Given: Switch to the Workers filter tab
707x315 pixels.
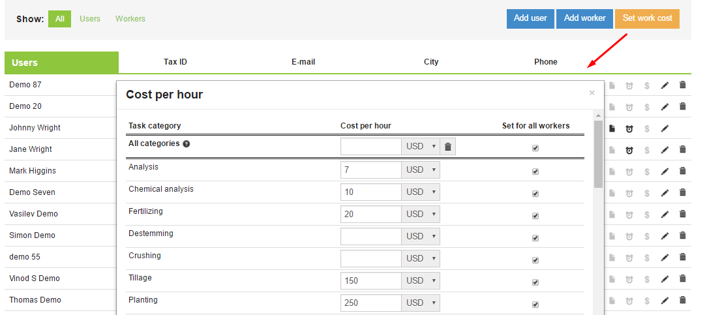Looking at the screenshot, I should pyautogui.click(x=130, y=19).
